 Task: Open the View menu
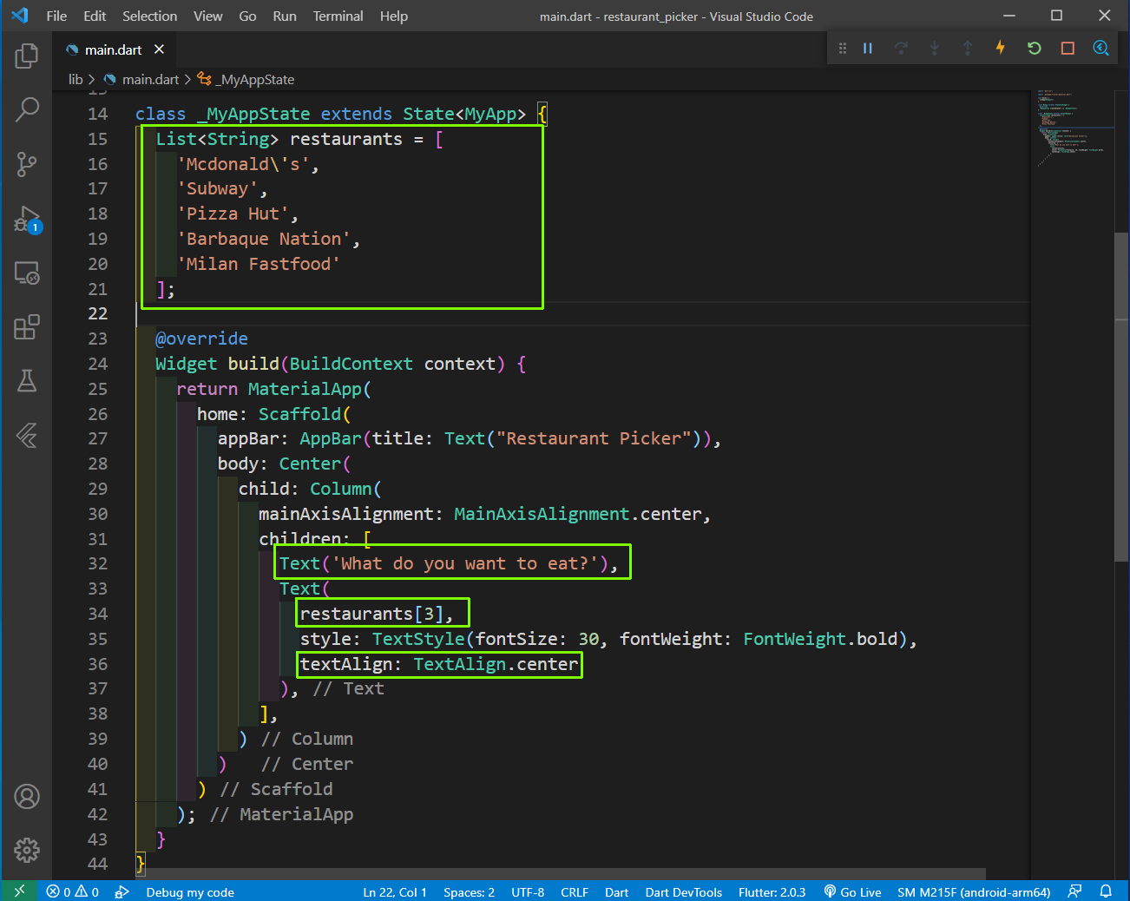point(207,16)
